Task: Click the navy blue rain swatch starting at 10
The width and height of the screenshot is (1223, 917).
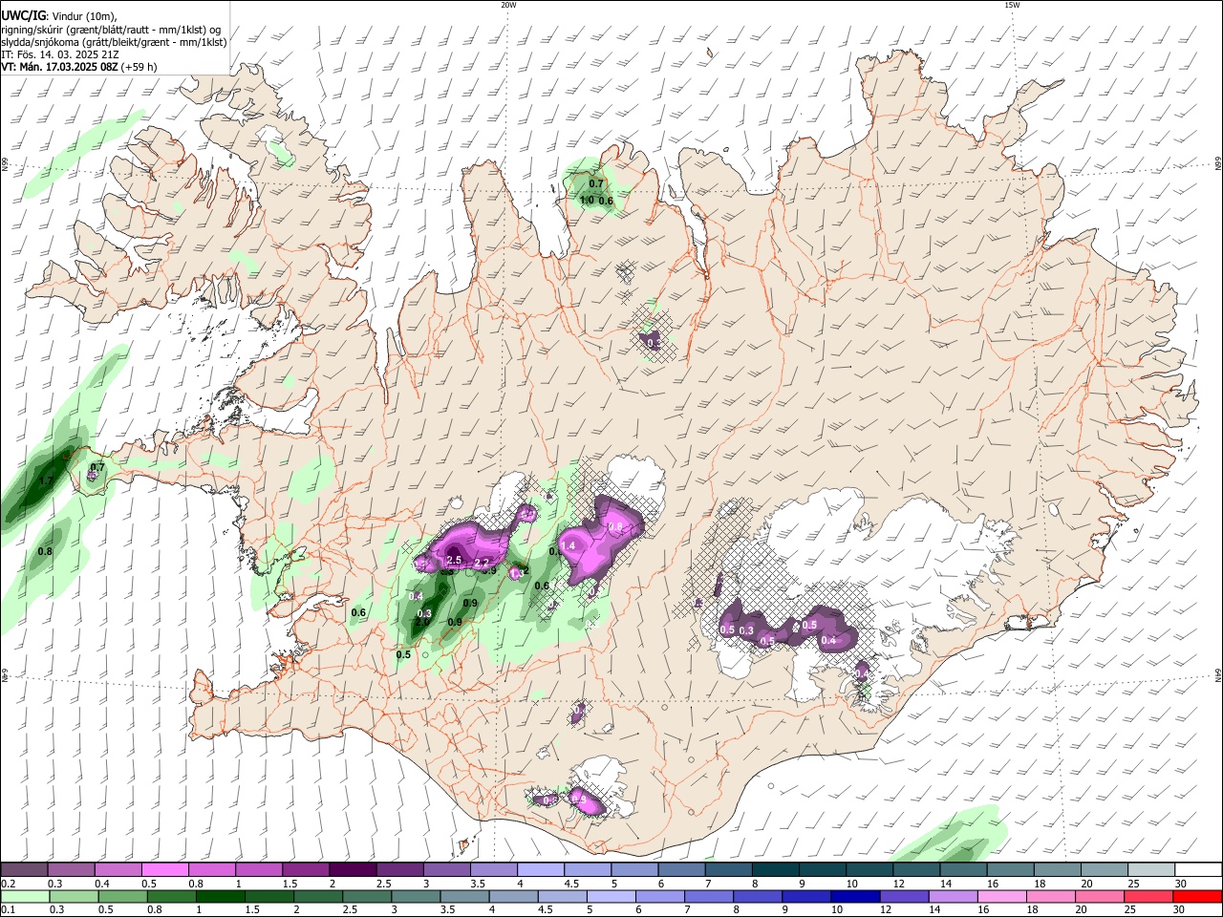Action: coord(856,896)
